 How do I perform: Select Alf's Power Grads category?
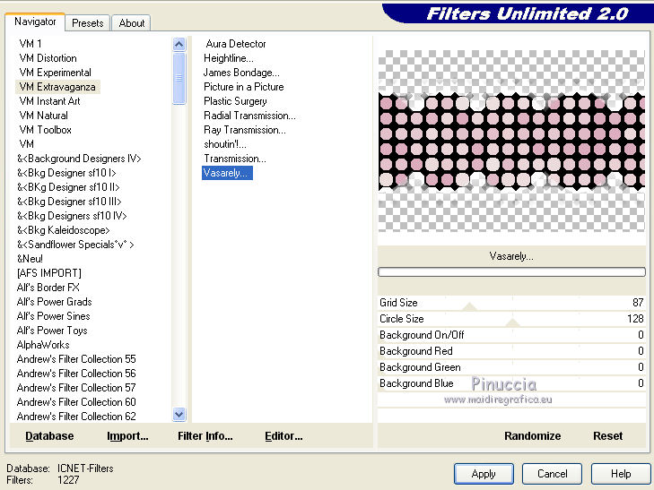point(54,302)
